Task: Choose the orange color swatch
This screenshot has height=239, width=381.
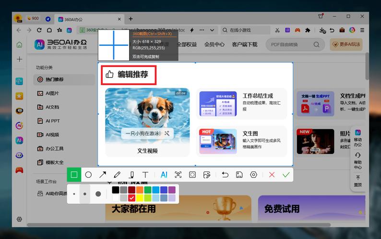Action: [x=140, y=190]
